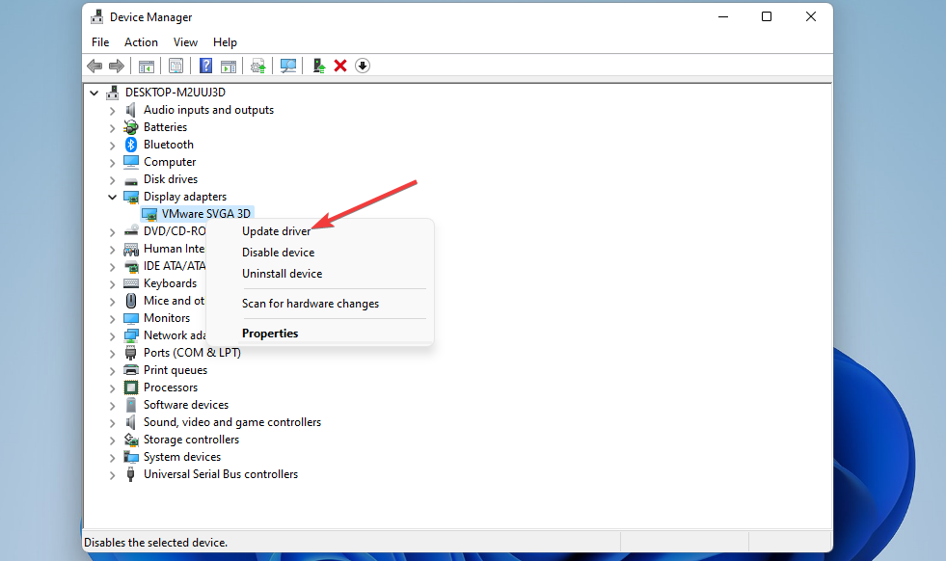
Task: Click the Back arrow toolbar icon
Action: (x=95, y=66)
